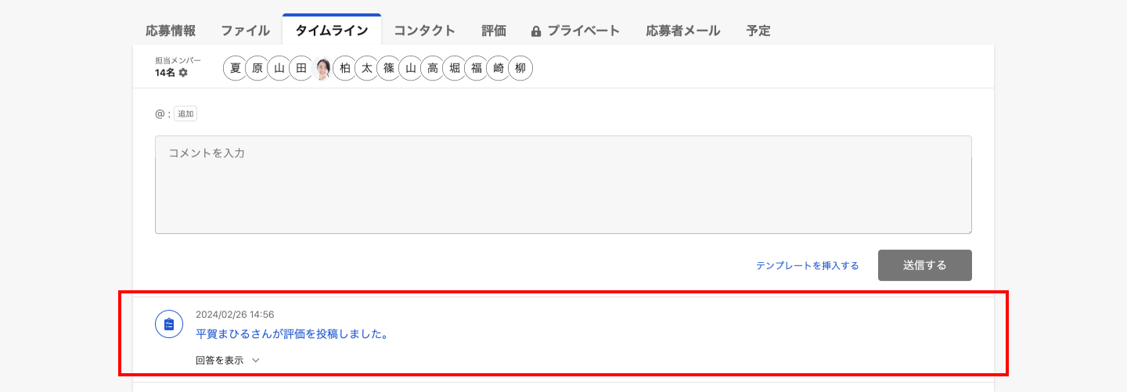Click the 篠 member avatar
Viewport: 1127px width, 392px height.
[x=388, y=68]
